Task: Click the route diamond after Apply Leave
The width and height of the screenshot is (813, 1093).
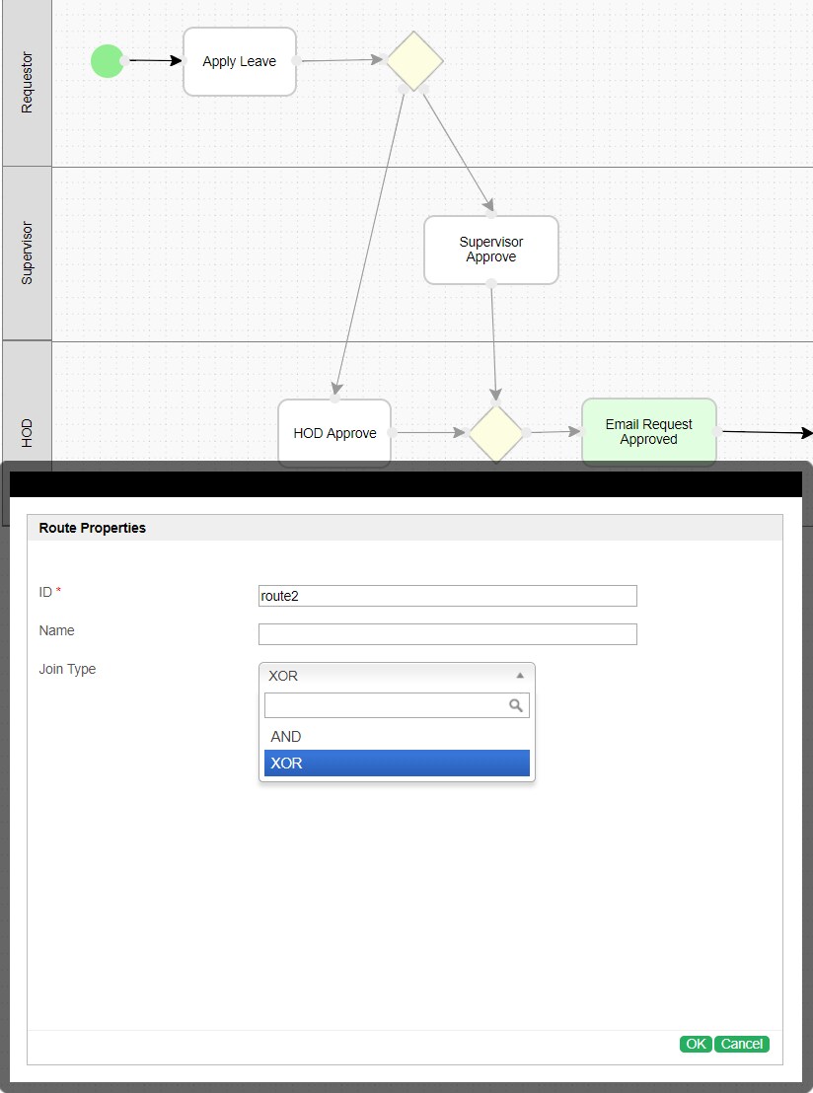Action: tap(413, 61)
